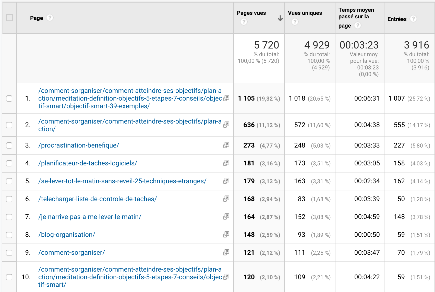Image resolution: width=435 pixels, height=292 pixels.
Task: Check the box for row 10
Action: (9, 277)
